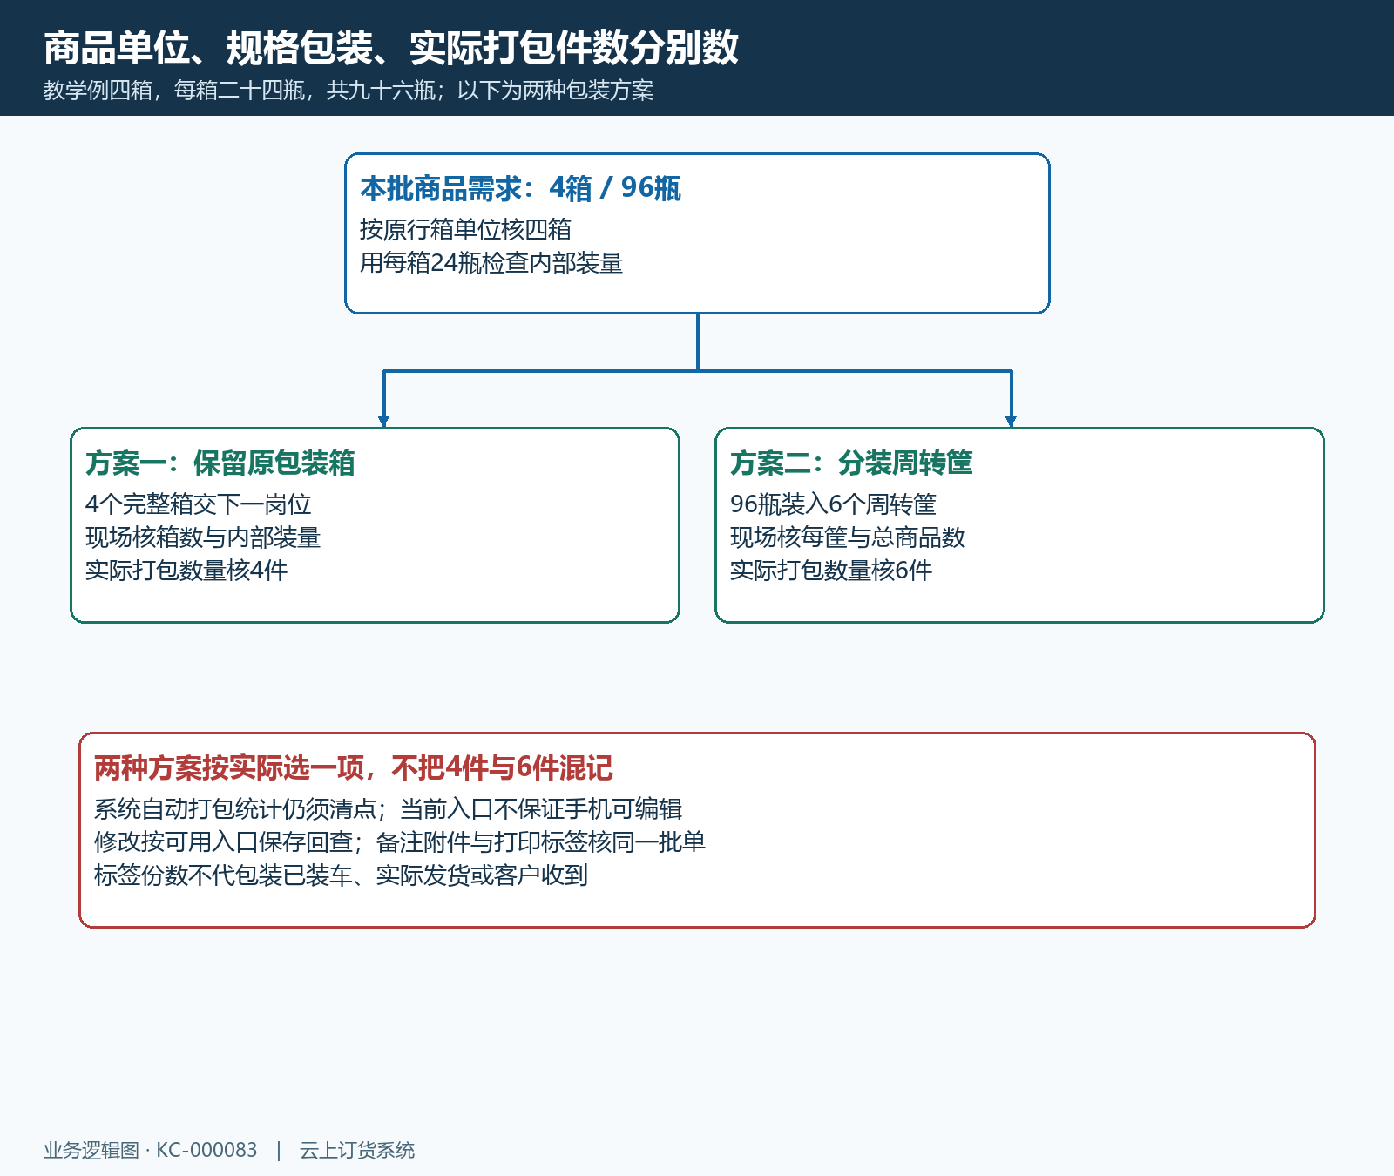Image resolution: width=1394 pixels, height=1176 pixels.
Task: Select the heading 本批商品需求:4箱 / 96瓶
Action: click(520, 188)
